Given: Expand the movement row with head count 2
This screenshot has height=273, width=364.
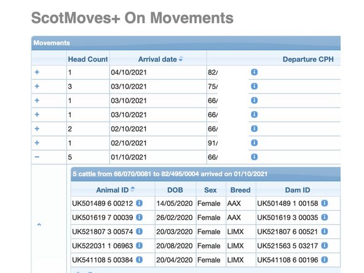Looking at the screenshot, I should [x=37, y=129].
